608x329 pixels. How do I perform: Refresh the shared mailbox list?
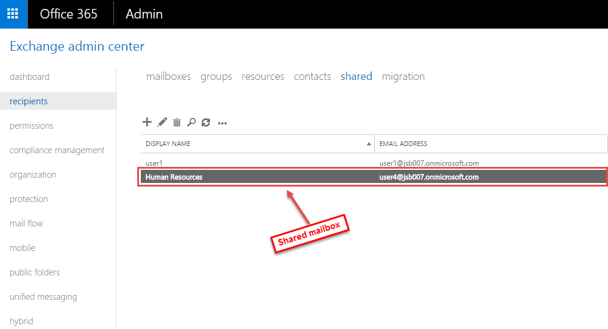[206, 122]
